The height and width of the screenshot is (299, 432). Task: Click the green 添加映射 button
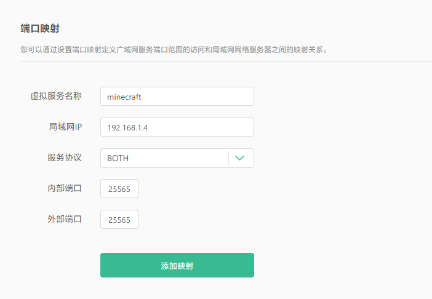177,265
